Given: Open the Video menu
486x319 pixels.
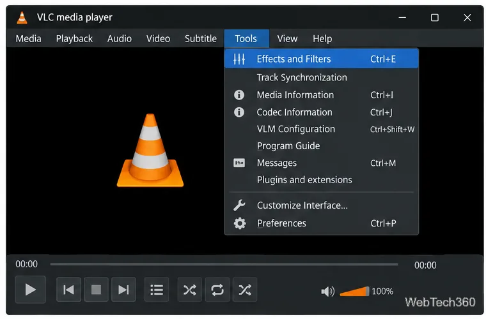Looking at the screenshot, I should click(158, 39).
